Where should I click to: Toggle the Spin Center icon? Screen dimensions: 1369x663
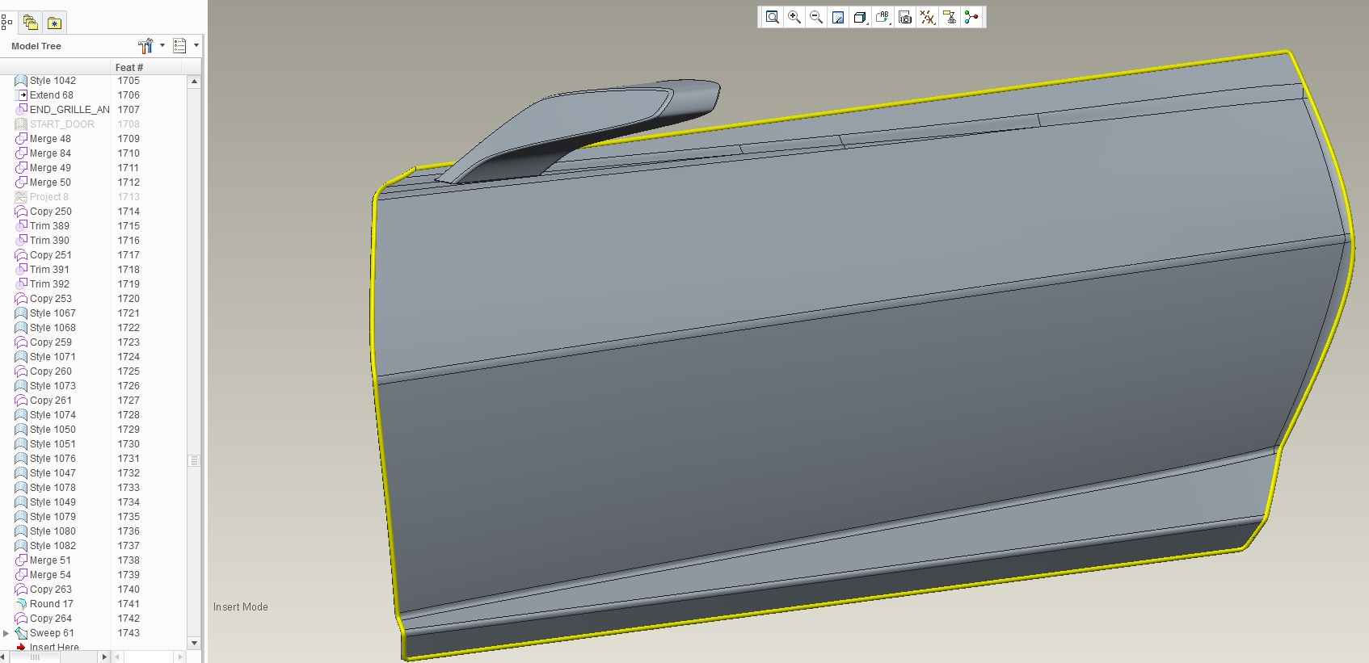971,17
